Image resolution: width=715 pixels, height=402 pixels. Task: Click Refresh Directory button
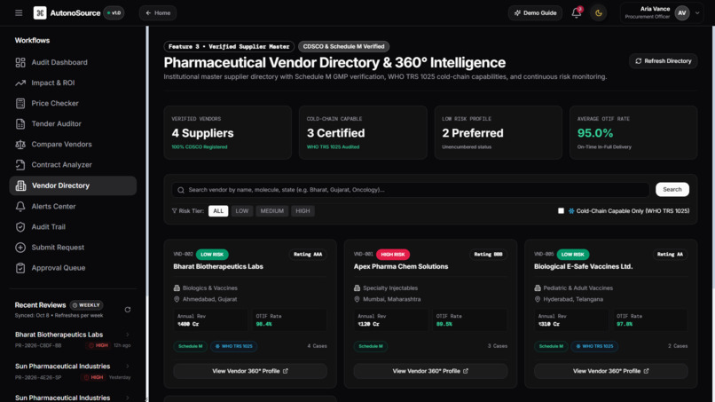click(663, 60)
